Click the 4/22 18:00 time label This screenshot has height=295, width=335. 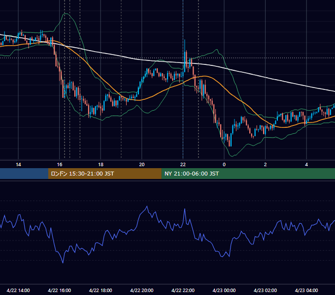click(x=100, y=290)
